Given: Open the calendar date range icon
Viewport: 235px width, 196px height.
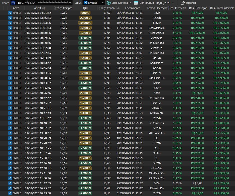Looking at the screenshot, I should (136, 3).
